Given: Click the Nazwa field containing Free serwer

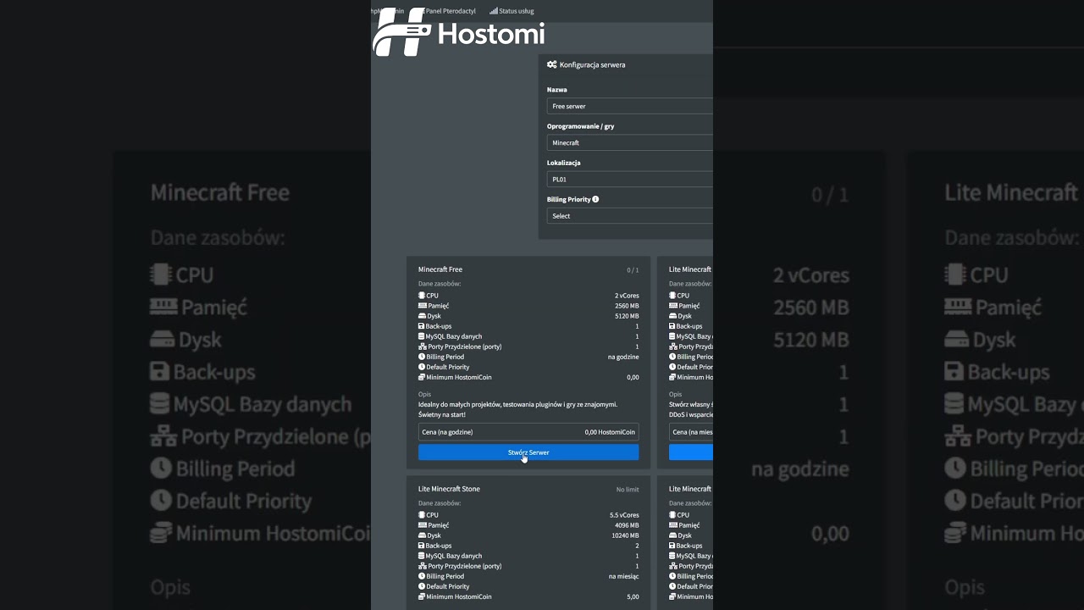Looking at the screenshot, I should pos(630,107).
